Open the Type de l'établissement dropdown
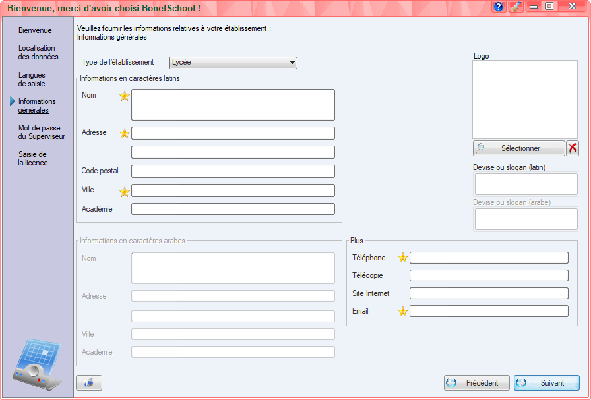591x400 pixels. [233, 63]
